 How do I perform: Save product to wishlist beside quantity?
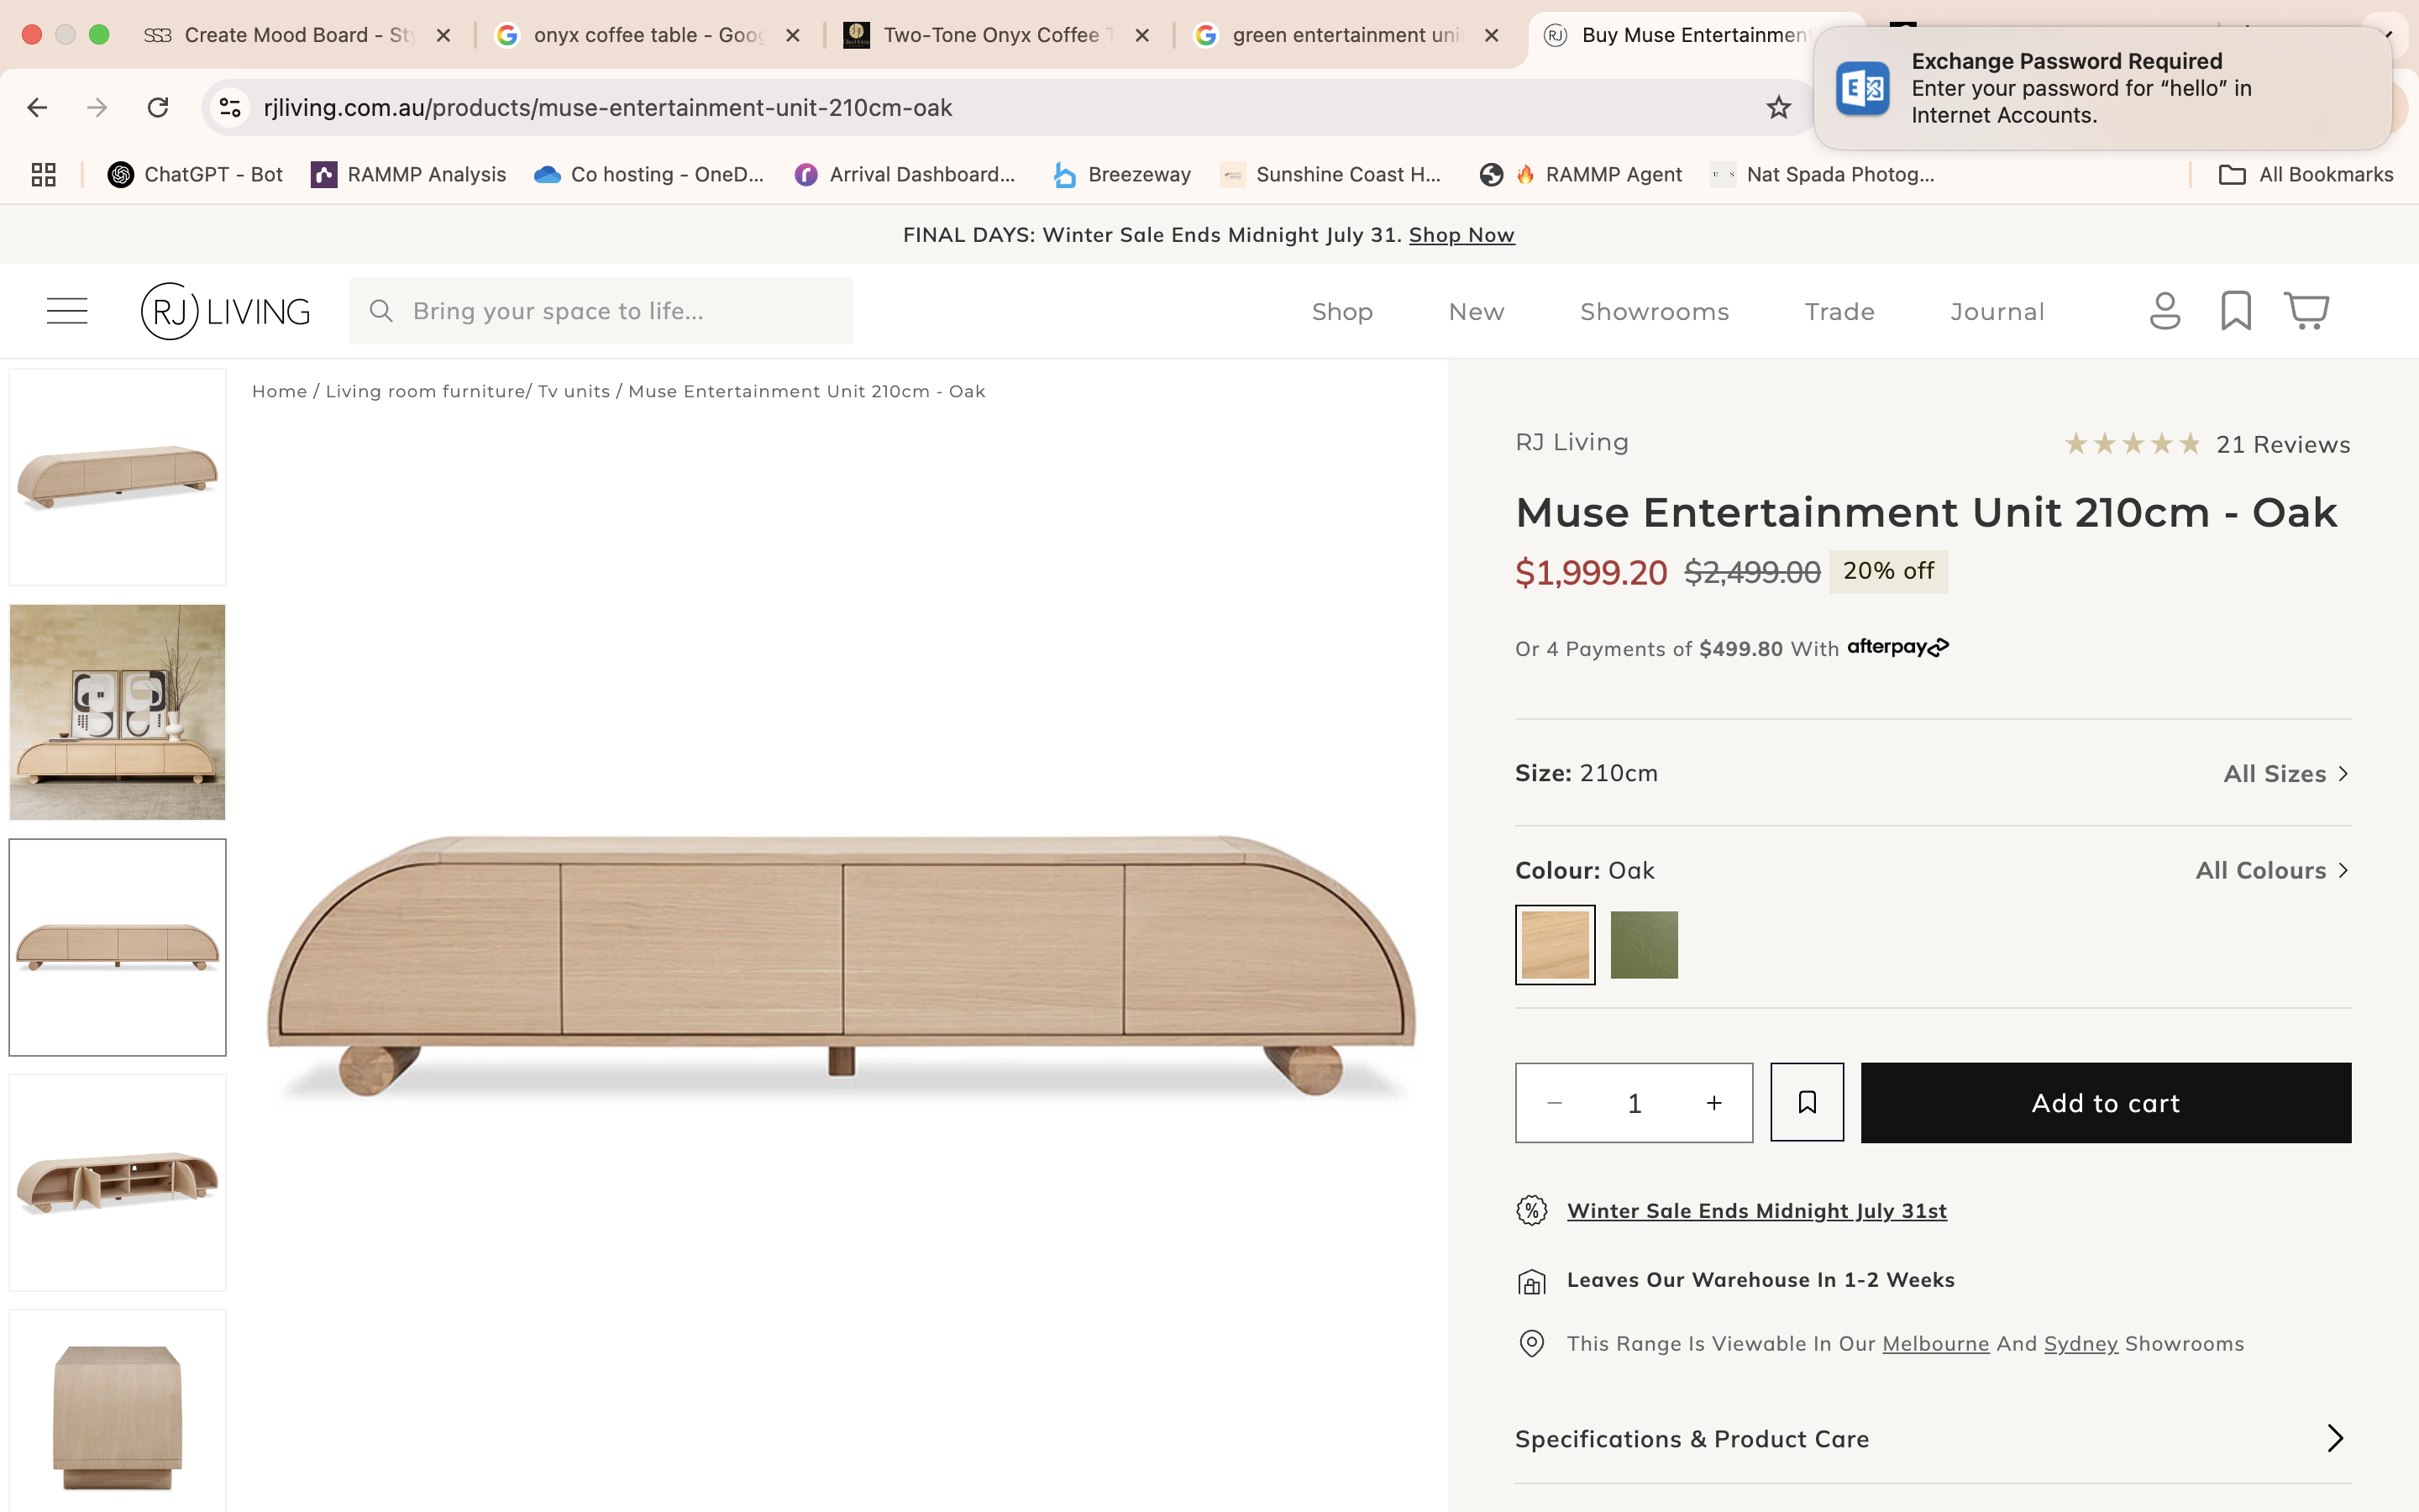coord(1808,1102)
